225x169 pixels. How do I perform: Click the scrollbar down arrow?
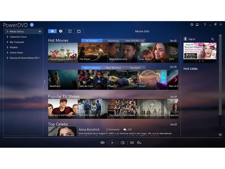(220, 134)
